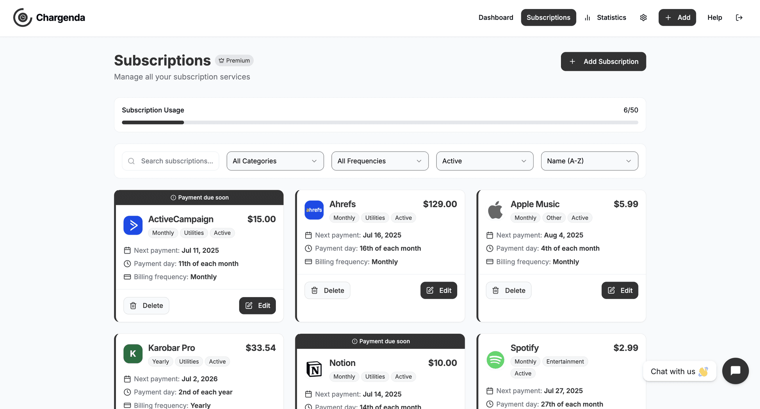
Task: Click the $33.54 price on Karobar Pro
Action: click(260, 348)
